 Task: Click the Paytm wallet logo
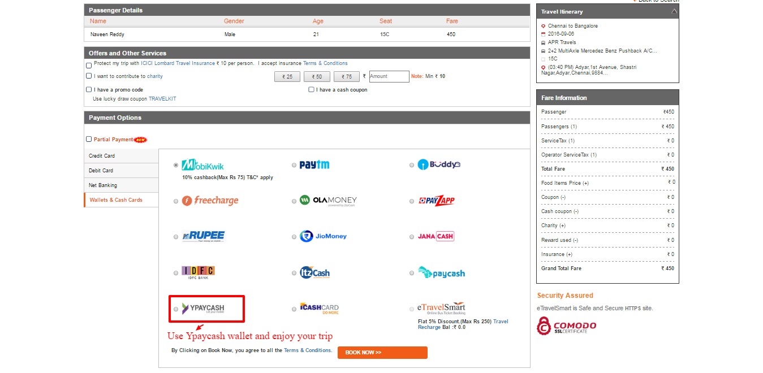pos(314,164)
